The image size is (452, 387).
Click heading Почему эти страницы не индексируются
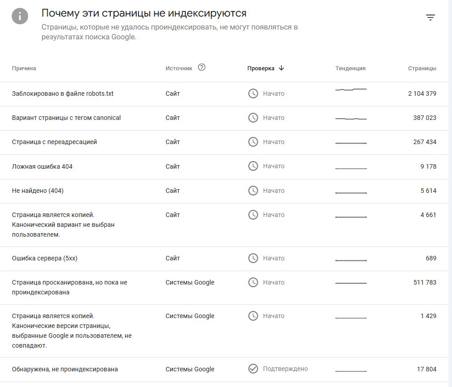pos(144,13)
